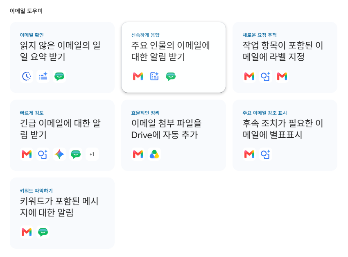Screen dimensions: 348x257
Task: Choose 후속 조치가 필요한 이메일에 별표표시 card
Action: (285, 135)
